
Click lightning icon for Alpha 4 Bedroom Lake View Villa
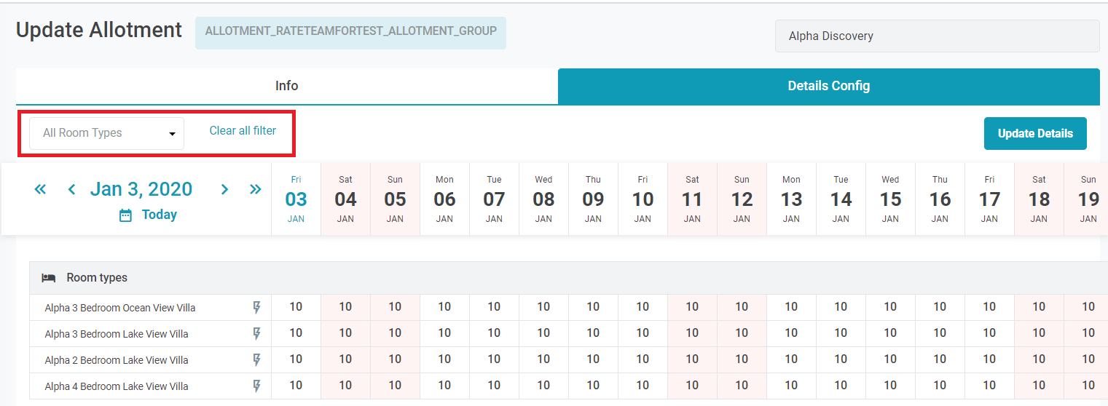pyautogui.click(x=256, y=386)
